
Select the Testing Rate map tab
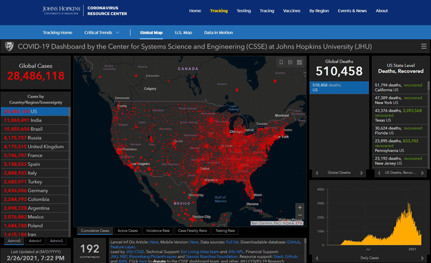click(225, 231)
